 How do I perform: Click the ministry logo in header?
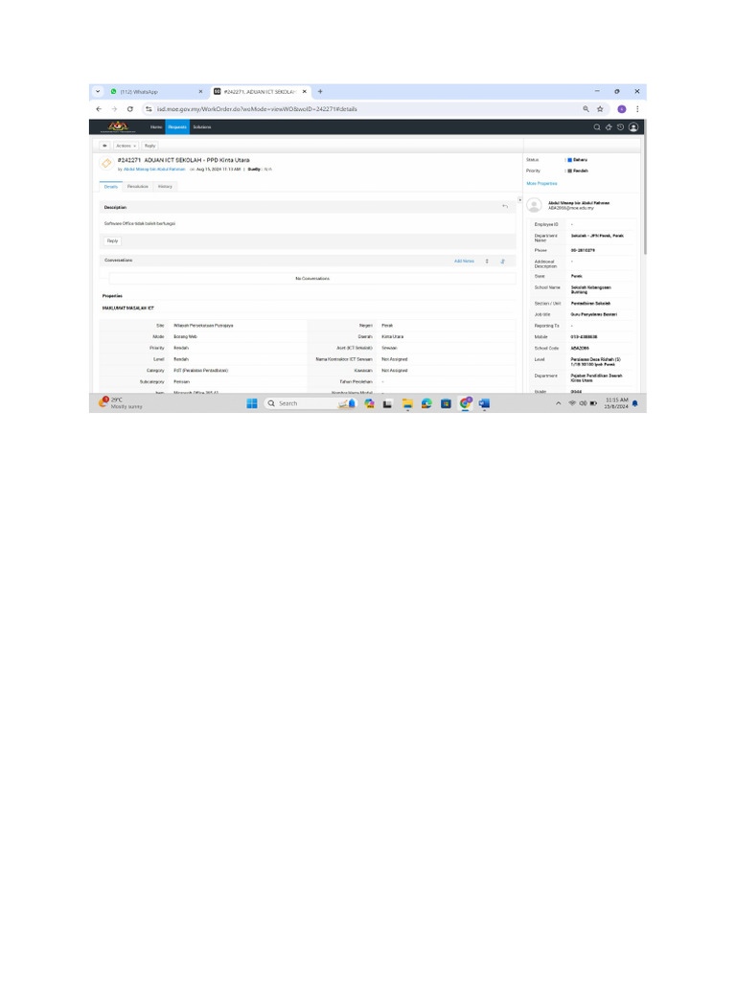tap(118, 127)
